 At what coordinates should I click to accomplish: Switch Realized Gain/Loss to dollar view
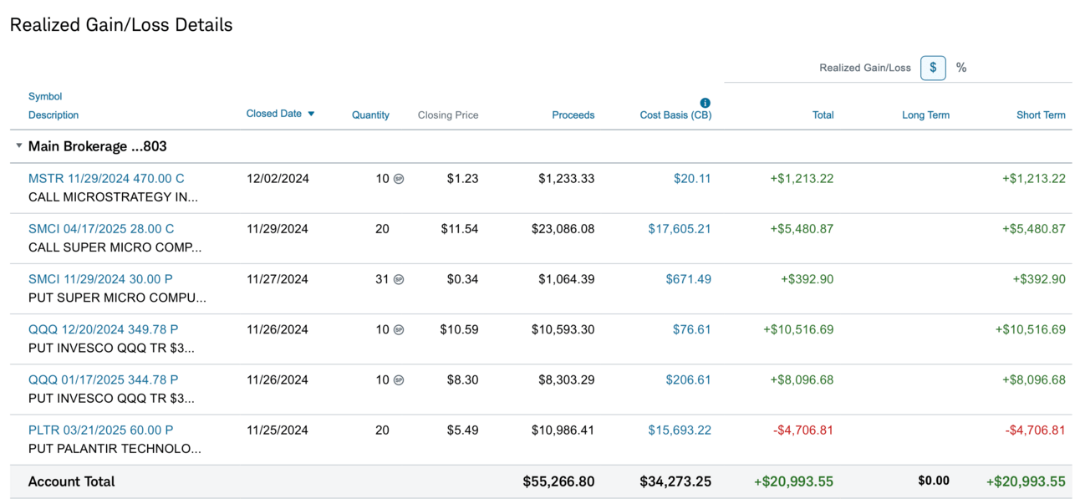933,68
